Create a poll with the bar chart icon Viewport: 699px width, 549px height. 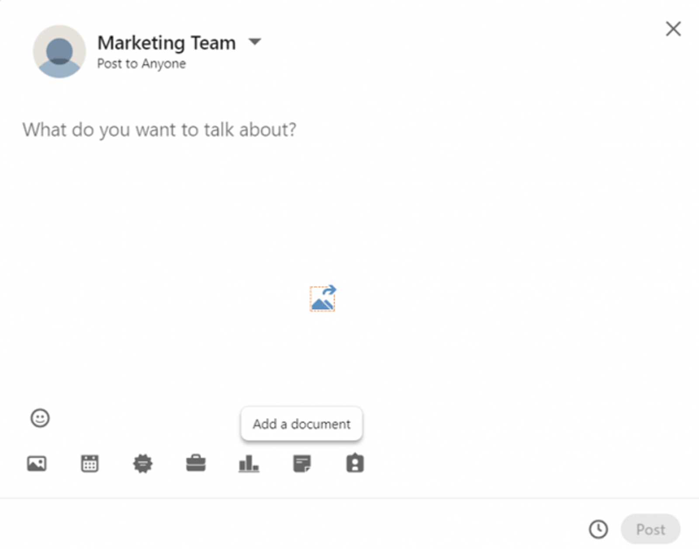[249, 463]
